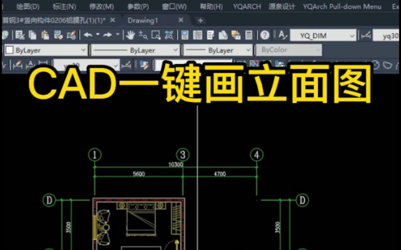Open the YQArch Pull-down Menu
The height and width of the screenshot is (250, 401).
pos(343,7)
